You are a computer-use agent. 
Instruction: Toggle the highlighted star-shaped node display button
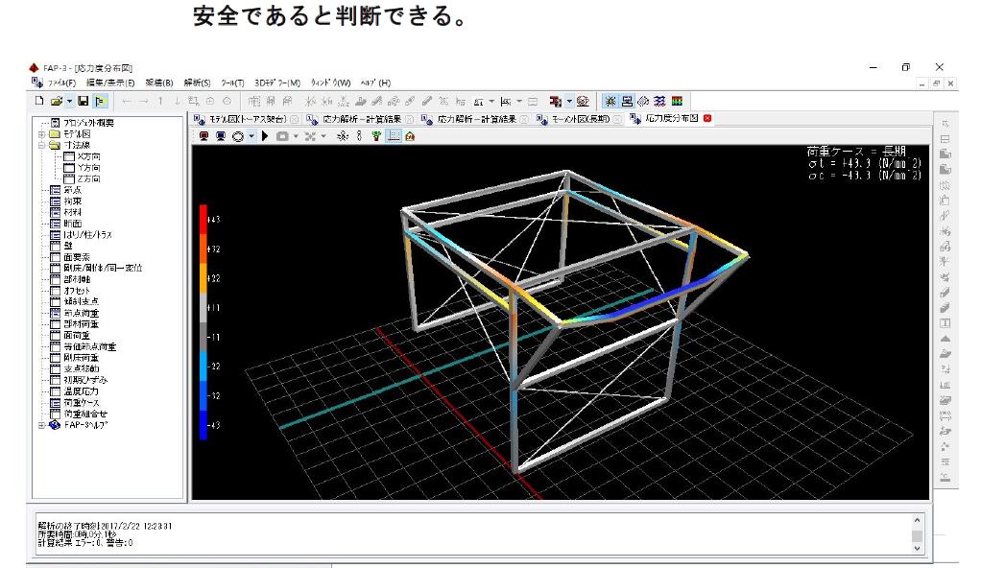pyautogui.click(x=610, y=101)
